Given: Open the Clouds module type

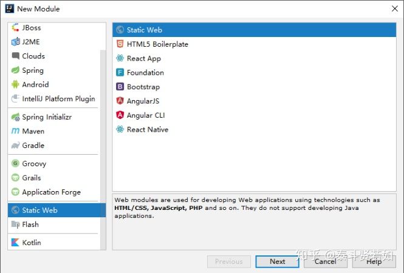Looking at the screenshot, I should (33, 56).
